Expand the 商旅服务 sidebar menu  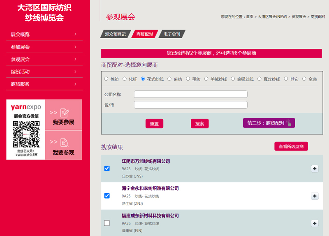(x=44, y=84)
